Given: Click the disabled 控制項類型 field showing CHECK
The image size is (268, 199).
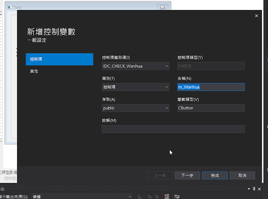Looking at the screenshot, I should 211,66.
